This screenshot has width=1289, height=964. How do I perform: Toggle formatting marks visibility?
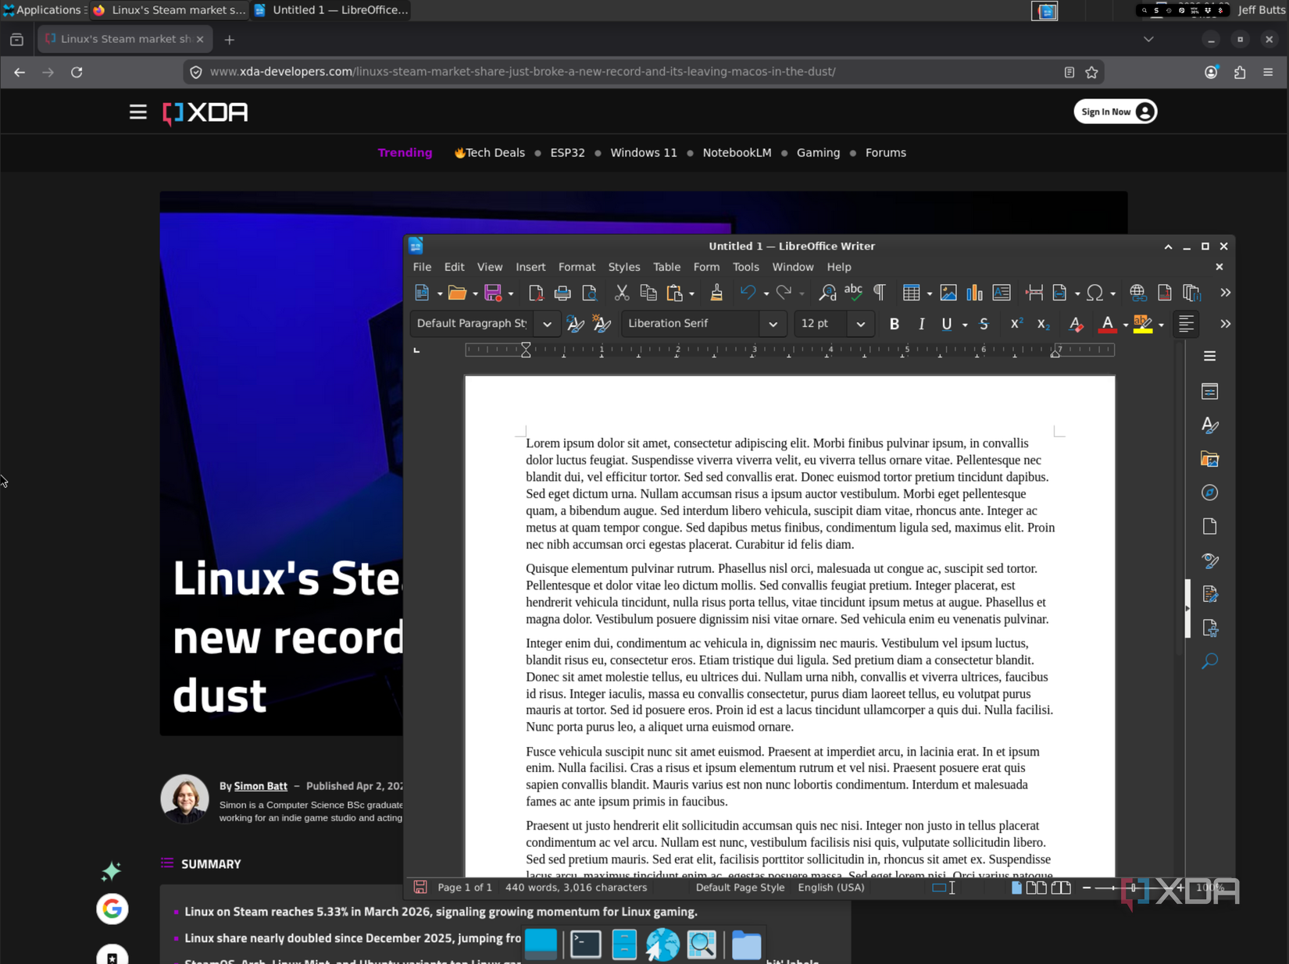click(878, 293)
